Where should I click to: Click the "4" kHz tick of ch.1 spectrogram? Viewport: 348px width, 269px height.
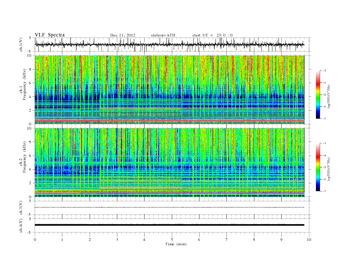pyautogui.click(x=30, y=97)
